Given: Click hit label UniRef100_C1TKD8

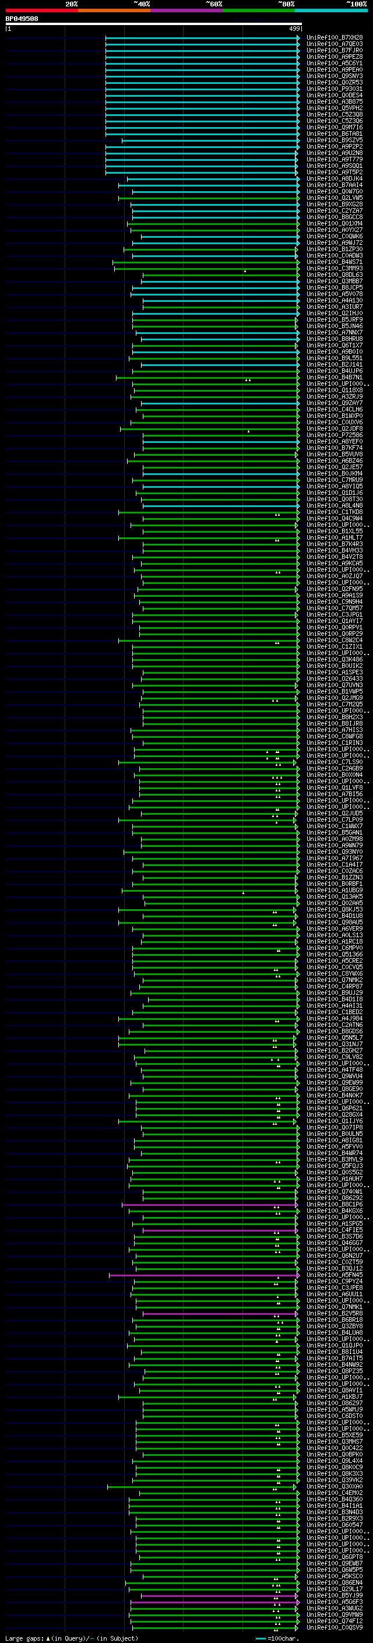Looking at the screenshot, I should (335, 512).
